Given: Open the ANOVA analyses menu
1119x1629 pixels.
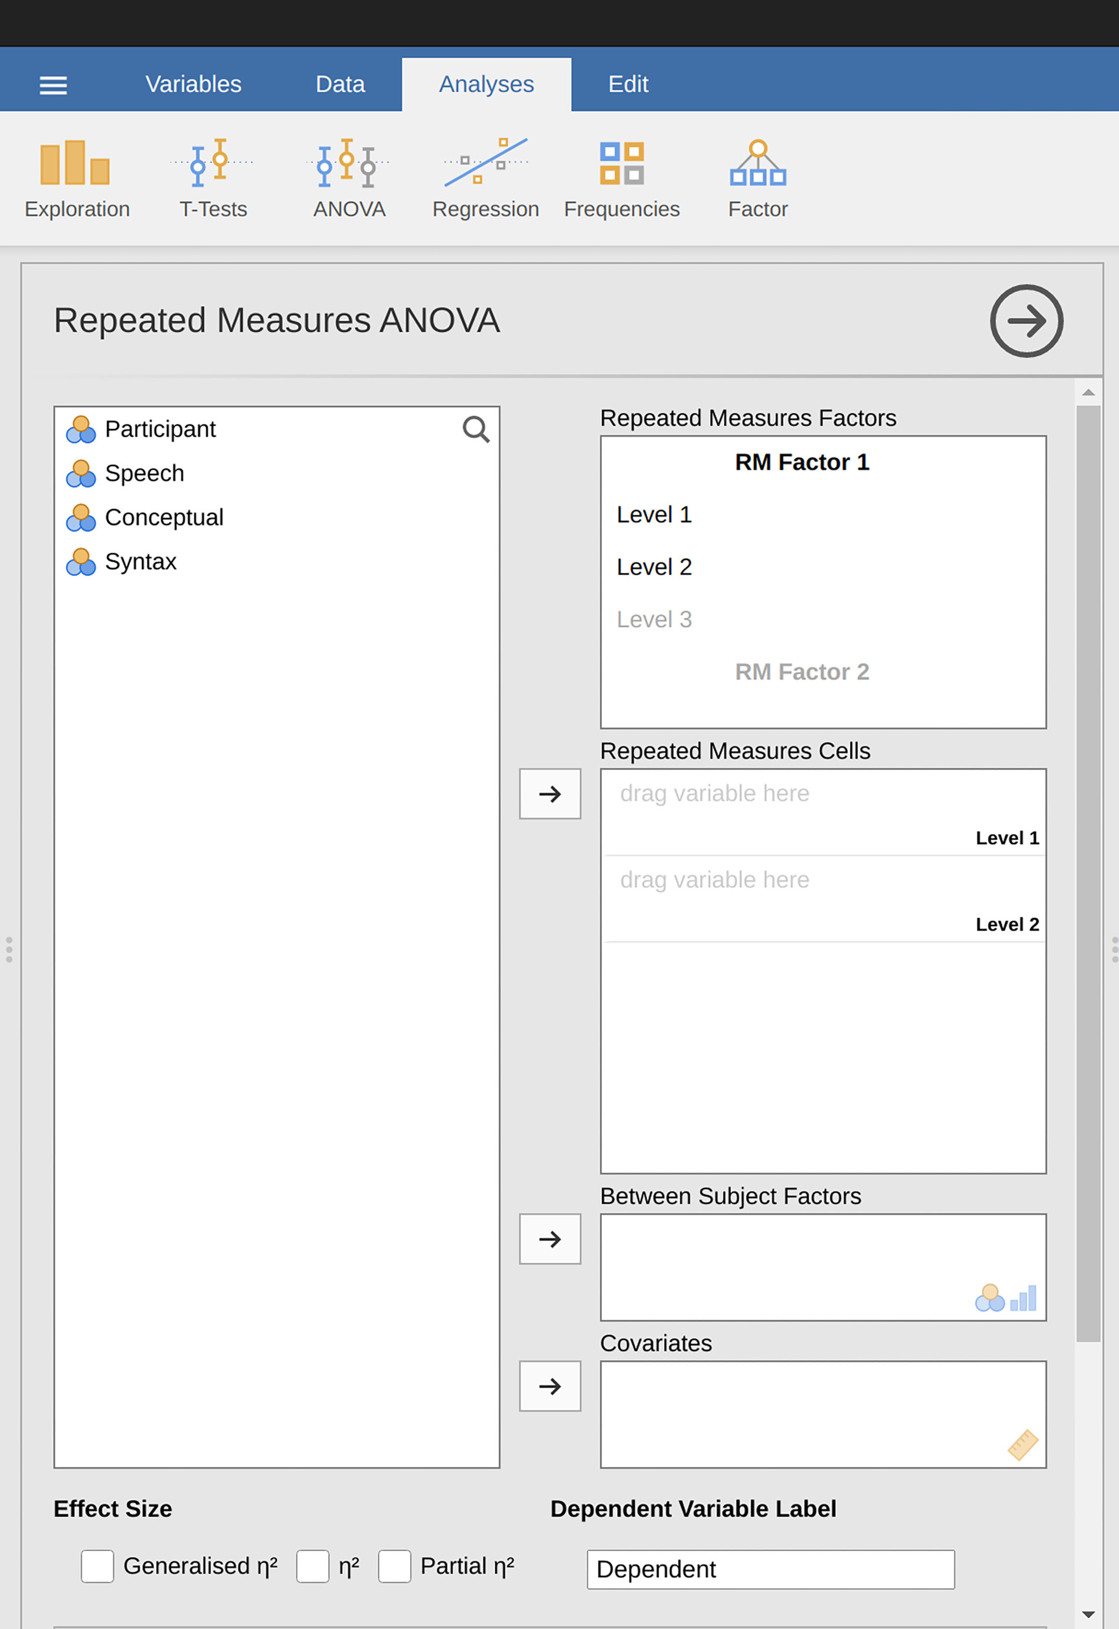Looking at the screenshot, I should (349, 180).
